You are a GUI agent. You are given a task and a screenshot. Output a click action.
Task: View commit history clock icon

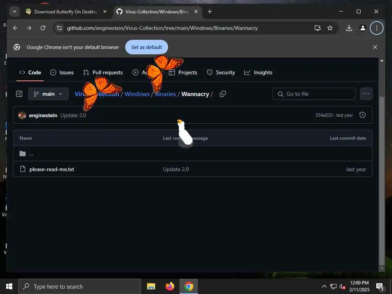click(362, 115)
